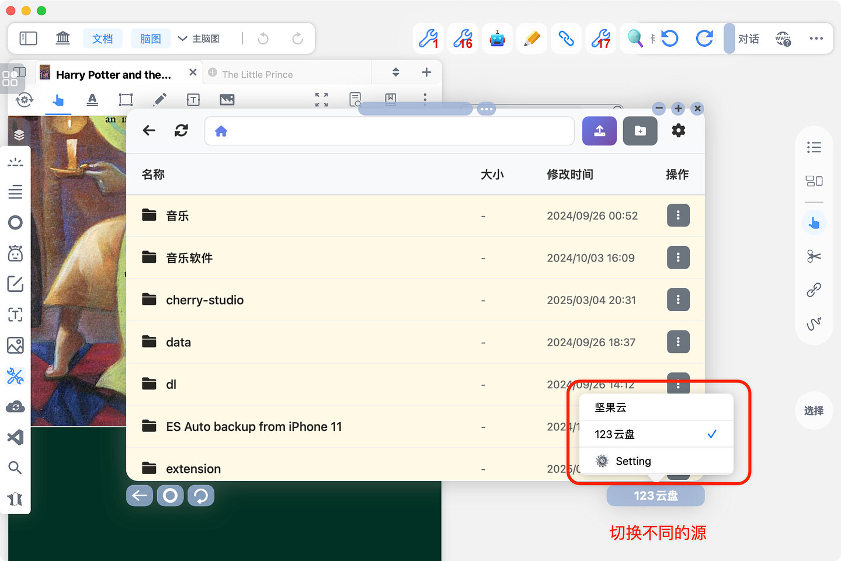Open the 音乐软件 folder

click(189, 258)
